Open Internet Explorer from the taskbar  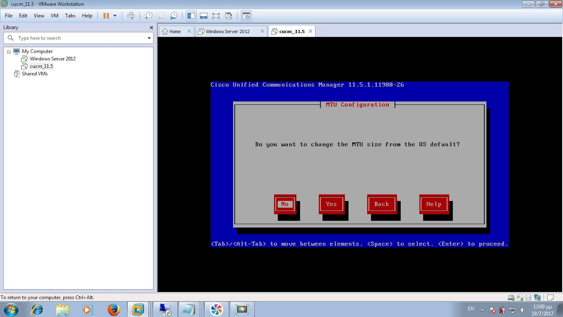click(37, 310)
